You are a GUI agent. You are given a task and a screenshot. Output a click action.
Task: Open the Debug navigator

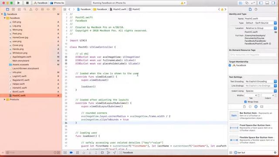coord(42,9)
